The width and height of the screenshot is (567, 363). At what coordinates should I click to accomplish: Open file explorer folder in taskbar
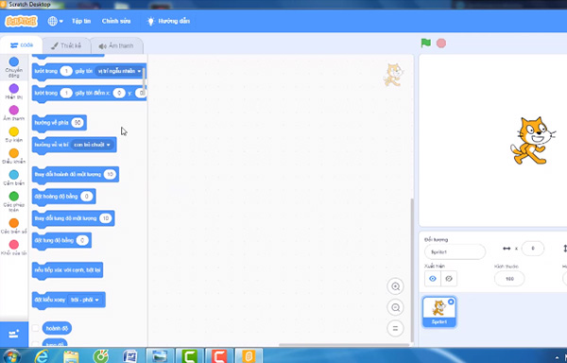point(71,356)
